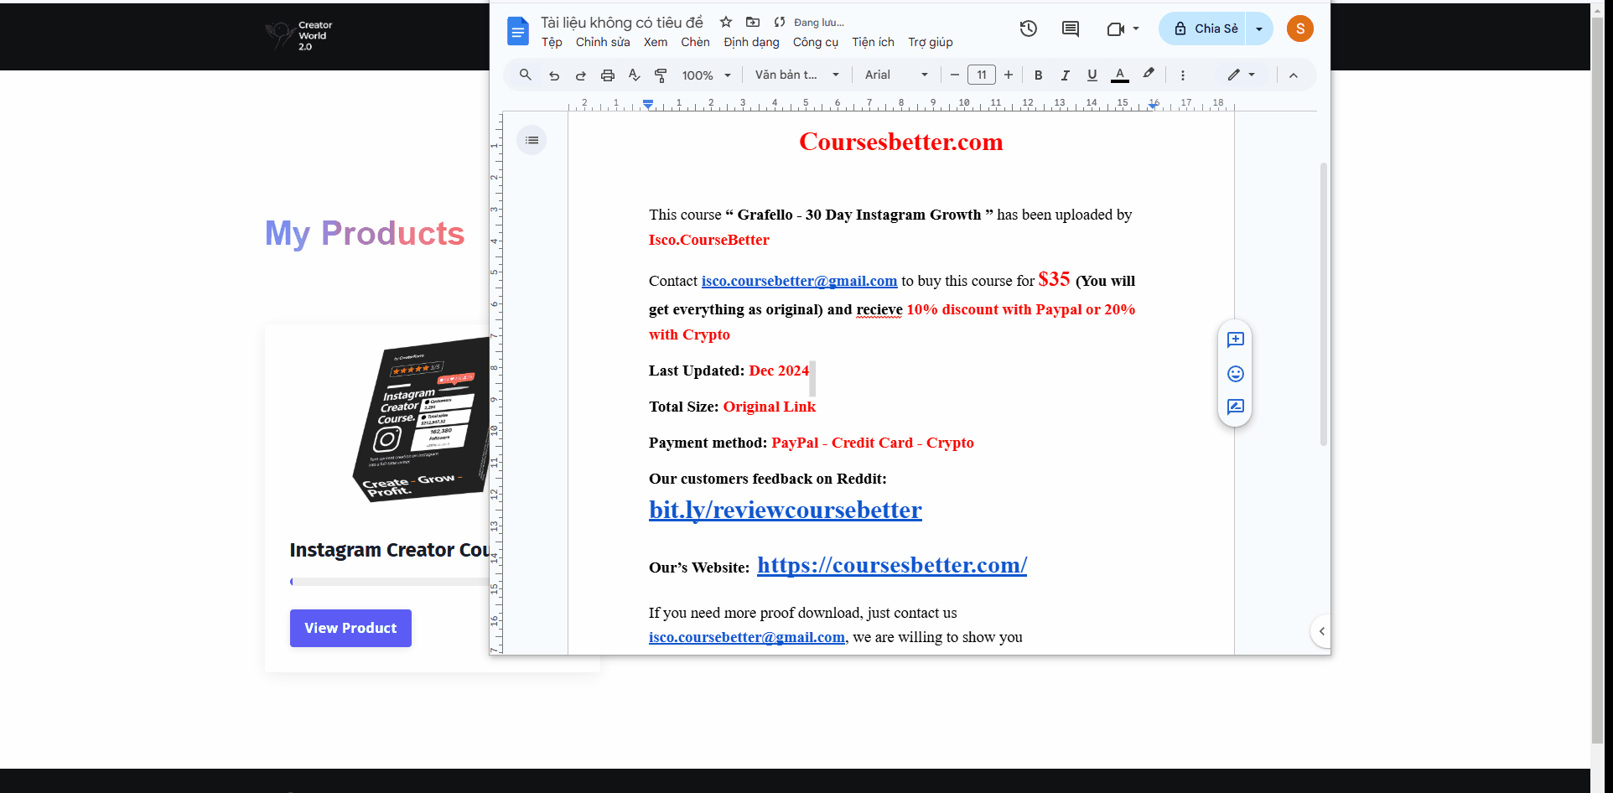This screenshot has height=793, width=1613.
Task: Undo the last action
Action: (554, 75)
